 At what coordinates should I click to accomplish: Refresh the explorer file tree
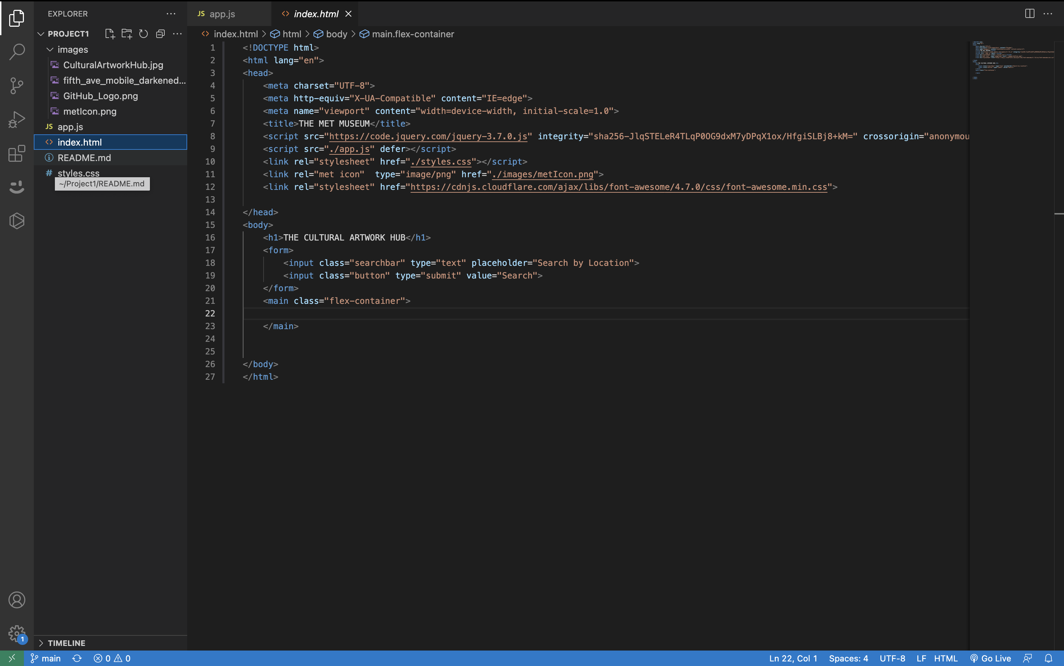tap(143, 34)
